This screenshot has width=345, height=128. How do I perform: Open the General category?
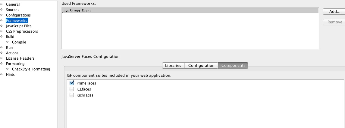[13, 4]
